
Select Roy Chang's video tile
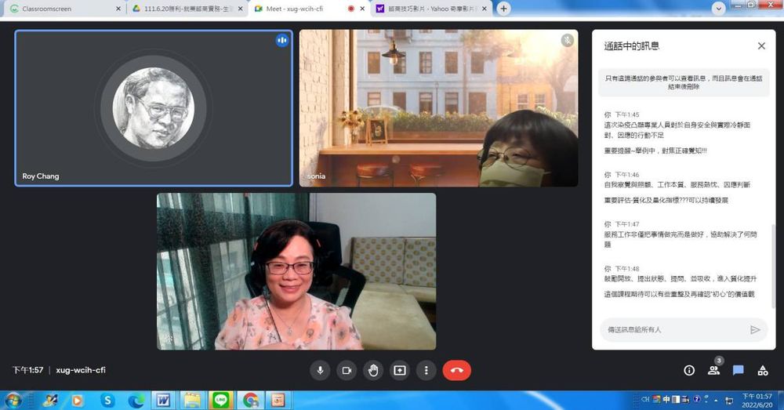point(154,108)
